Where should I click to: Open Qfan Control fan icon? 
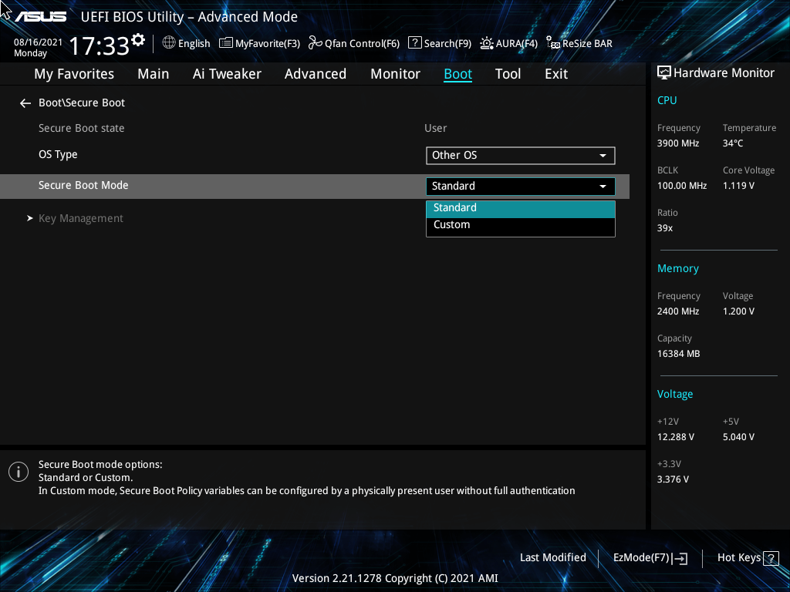pyautogui.click(x=316, y=43)
